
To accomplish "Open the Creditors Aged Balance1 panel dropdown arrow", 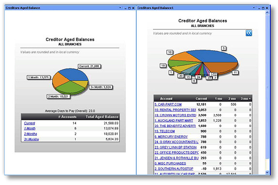I will tap(254, 8).
